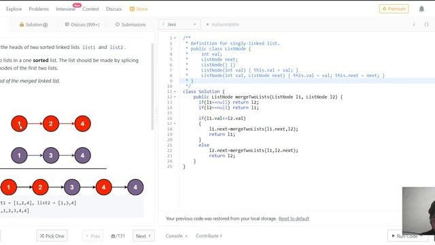This screenshot has height=245, width=435.
Task: Click line number 25 in the gutter
Action: (170, 166)
